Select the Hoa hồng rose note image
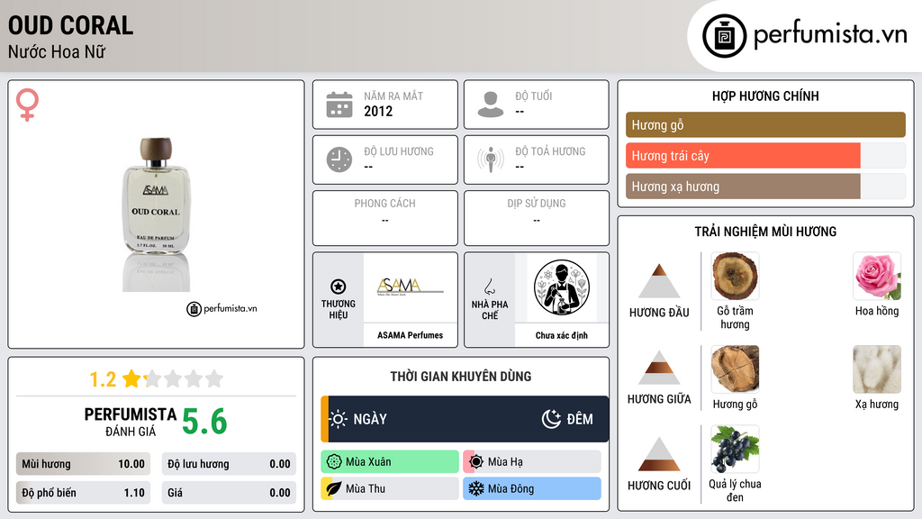This screenshot has width=922, height=519. pos(877,276)
